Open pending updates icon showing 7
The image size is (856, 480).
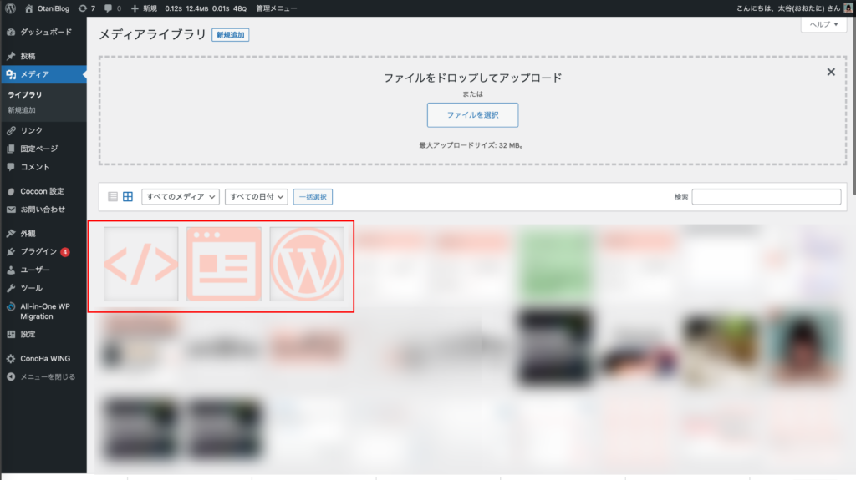pos(86,8)
